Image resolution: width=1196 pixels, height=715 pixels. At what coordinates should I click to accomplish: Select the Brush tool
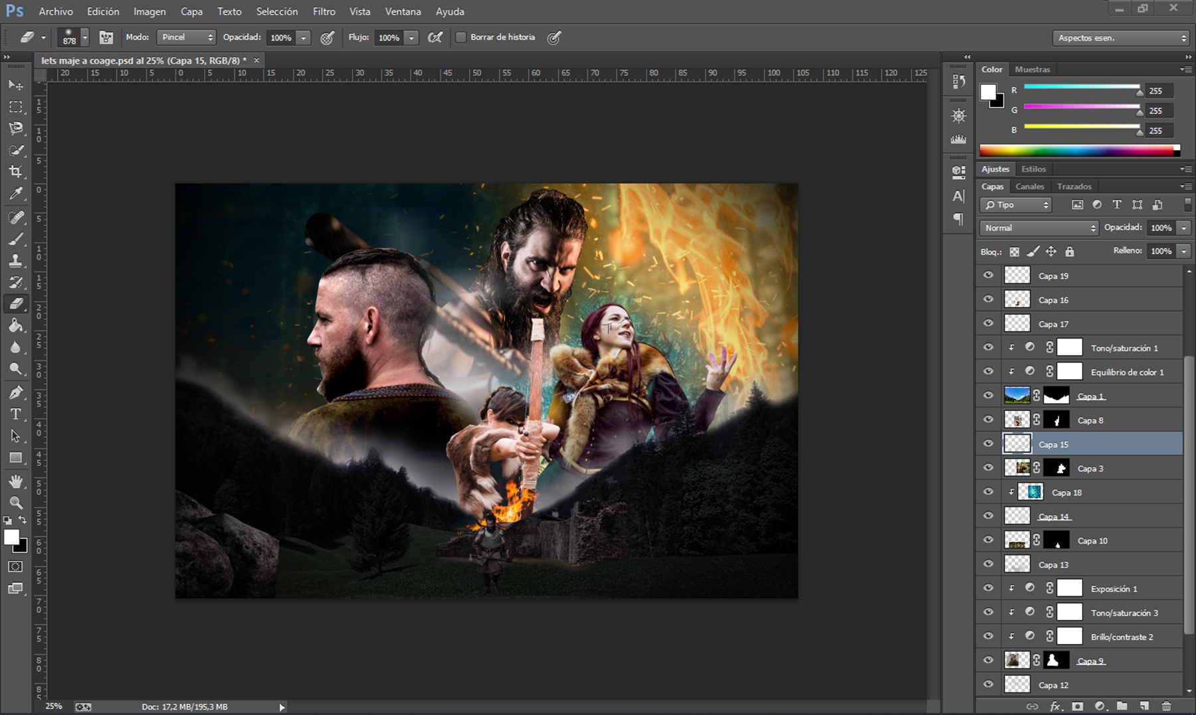pos(16,239)
